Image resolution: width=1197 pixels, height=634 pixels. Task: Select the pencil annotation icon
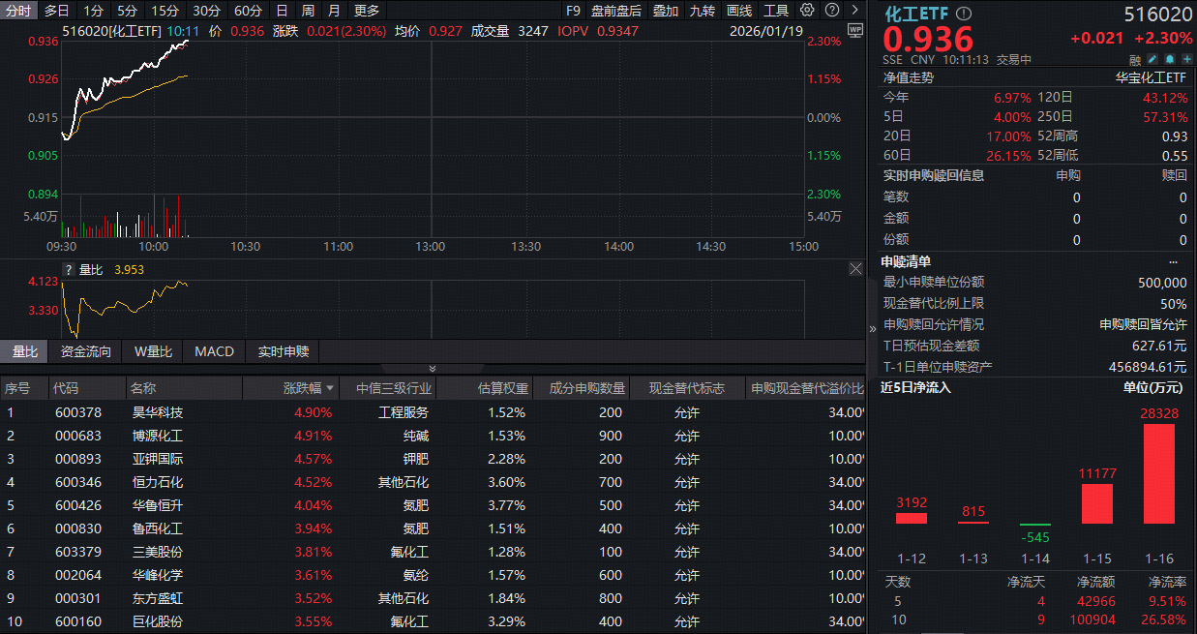coord(1152,59)
